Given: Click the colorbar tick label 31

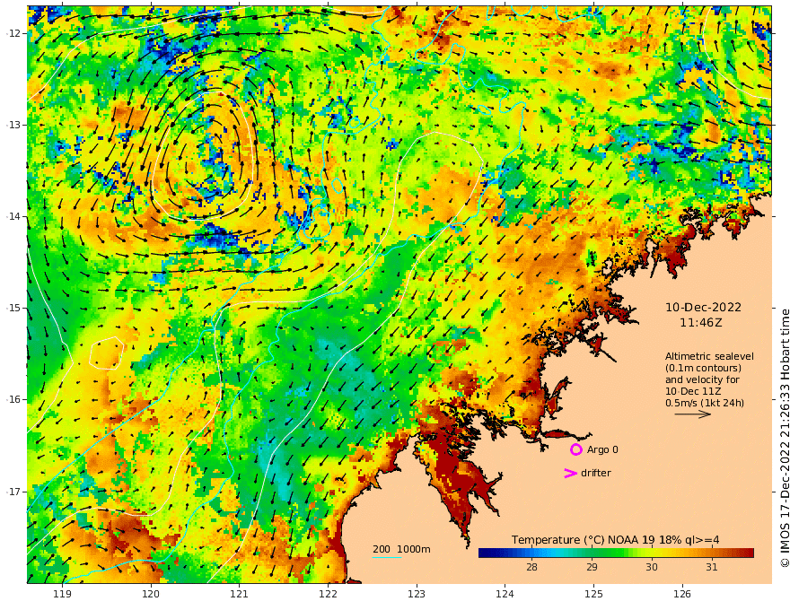Looking at the screenshot, I should coord(711,567).
